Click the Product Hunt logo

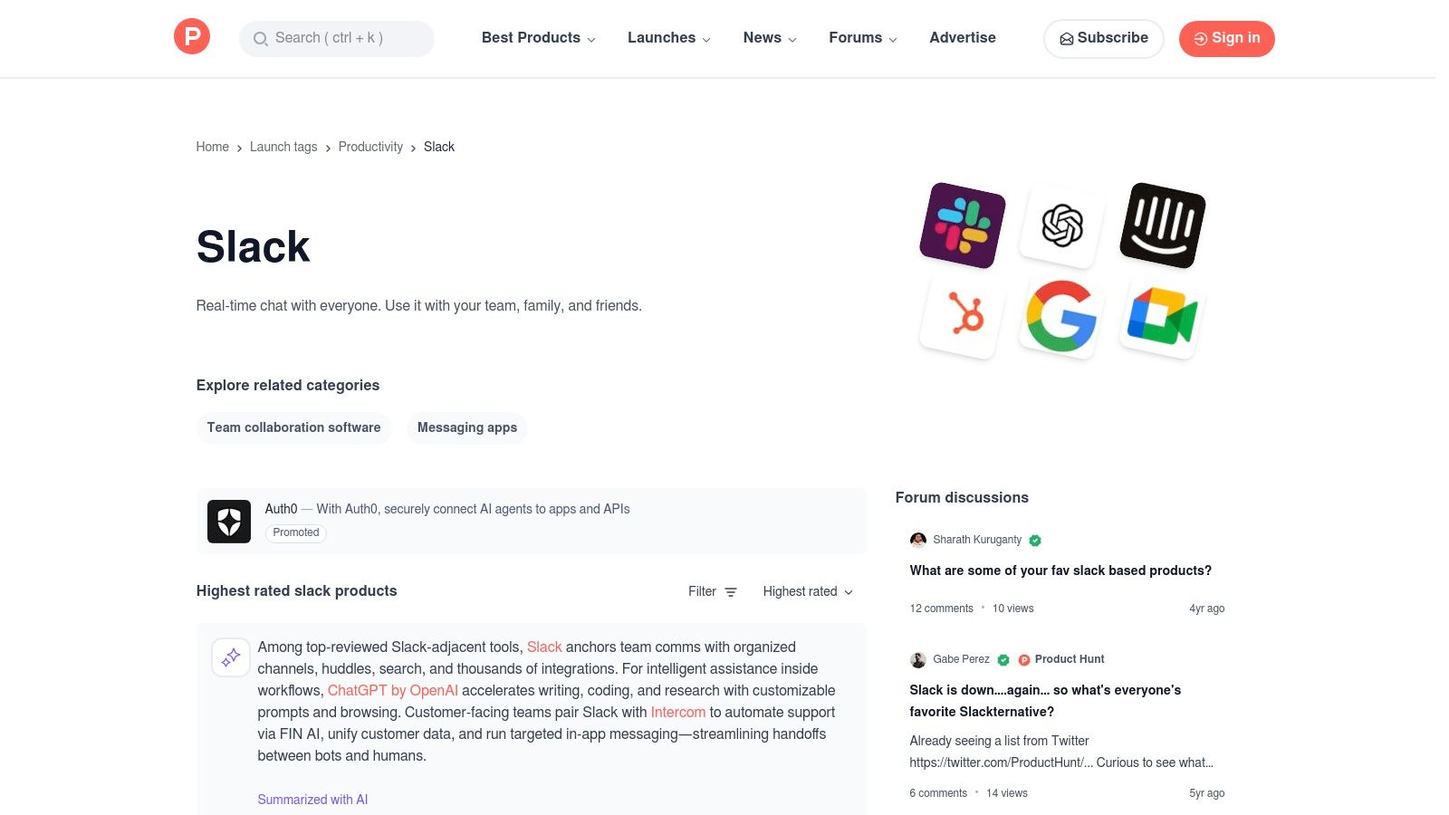pos(191,36)
